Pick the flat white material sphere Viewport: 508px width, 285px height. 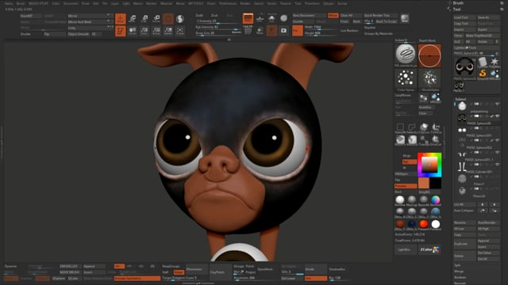point(436,223)
